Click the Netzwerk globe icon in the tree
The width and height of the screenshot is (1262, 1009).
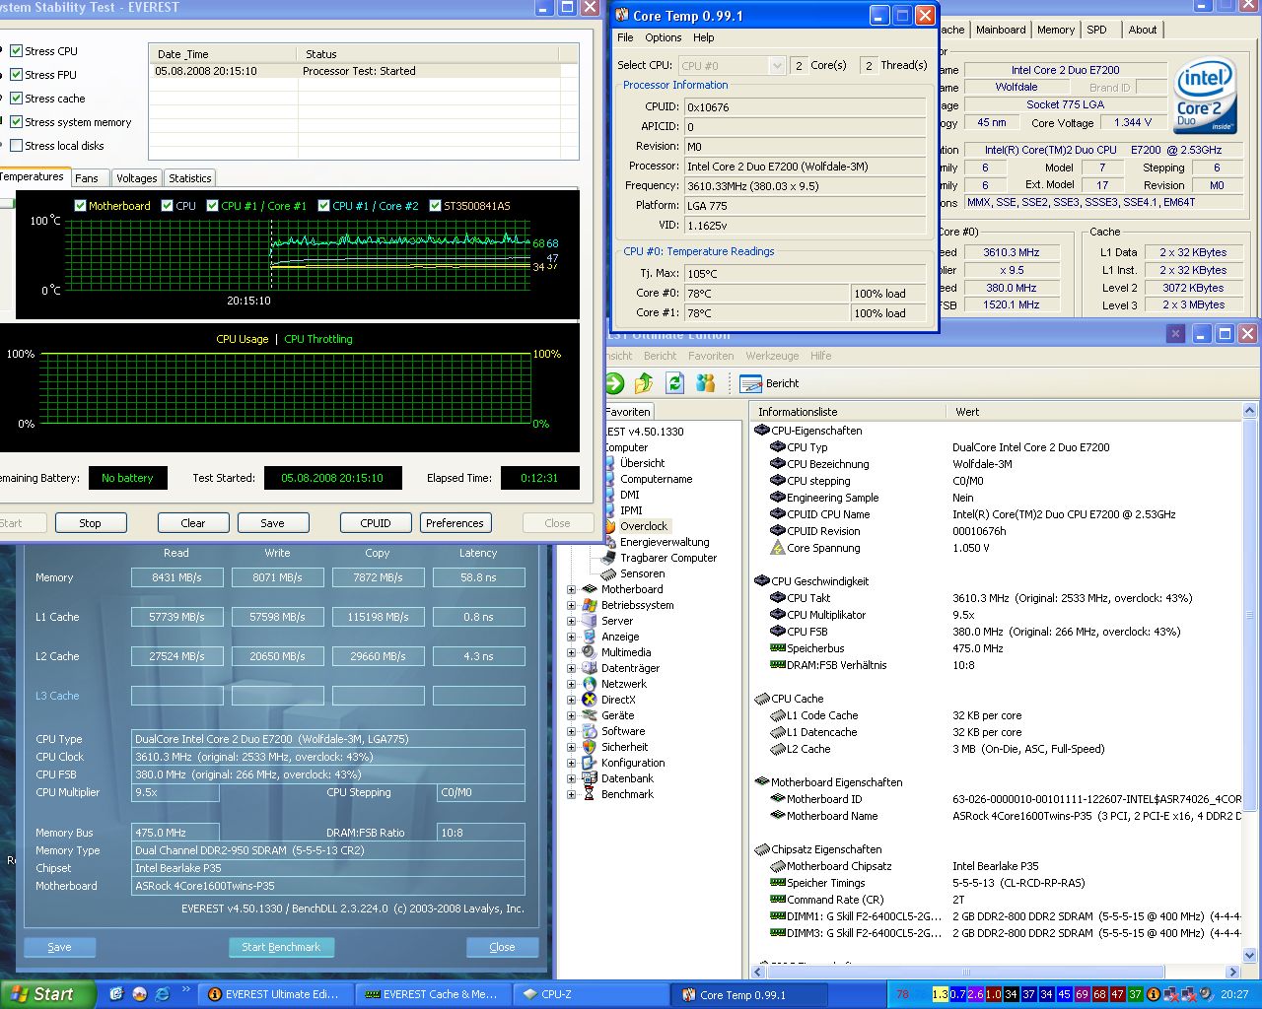[x=590, y=684]
